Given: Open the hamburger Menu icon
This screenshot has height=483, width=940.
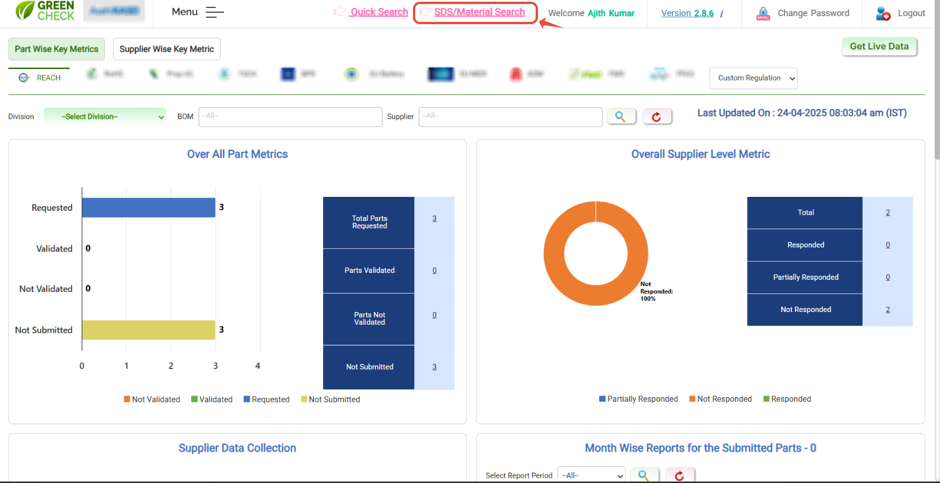Looking at the screenshot, I should 214,12.
